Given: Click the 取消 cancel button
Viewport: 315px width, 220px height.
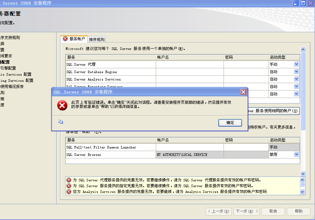Looking at the screenshot, I should coord(273,211).
